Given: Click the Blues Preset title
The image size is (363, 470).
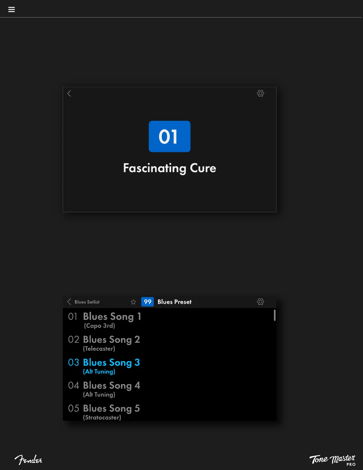Looking at the screenshot, I should 174,302.
